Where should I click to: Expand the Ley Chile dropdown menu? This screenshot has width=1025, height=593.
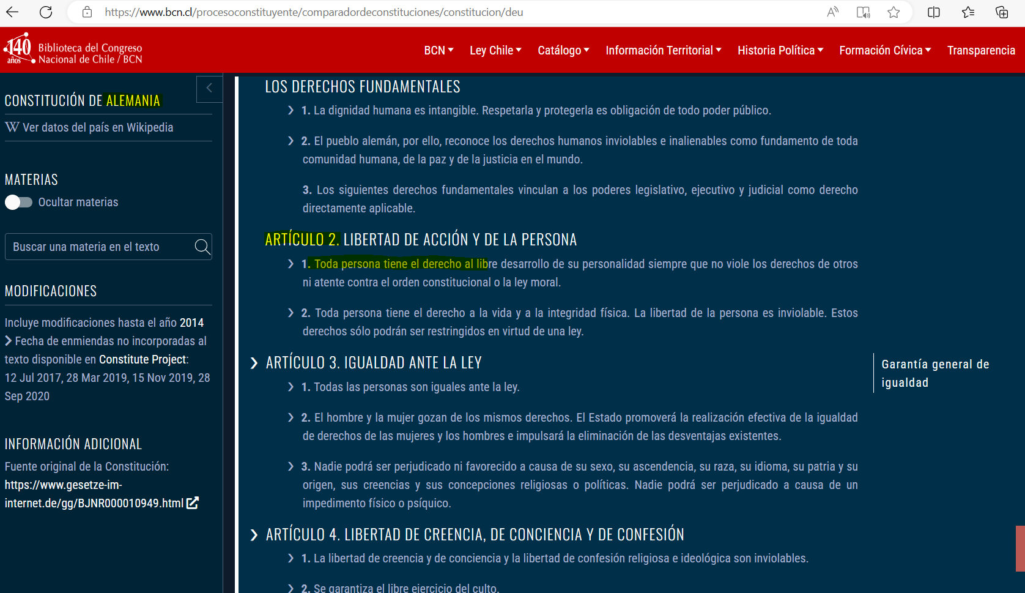(495, 50)
